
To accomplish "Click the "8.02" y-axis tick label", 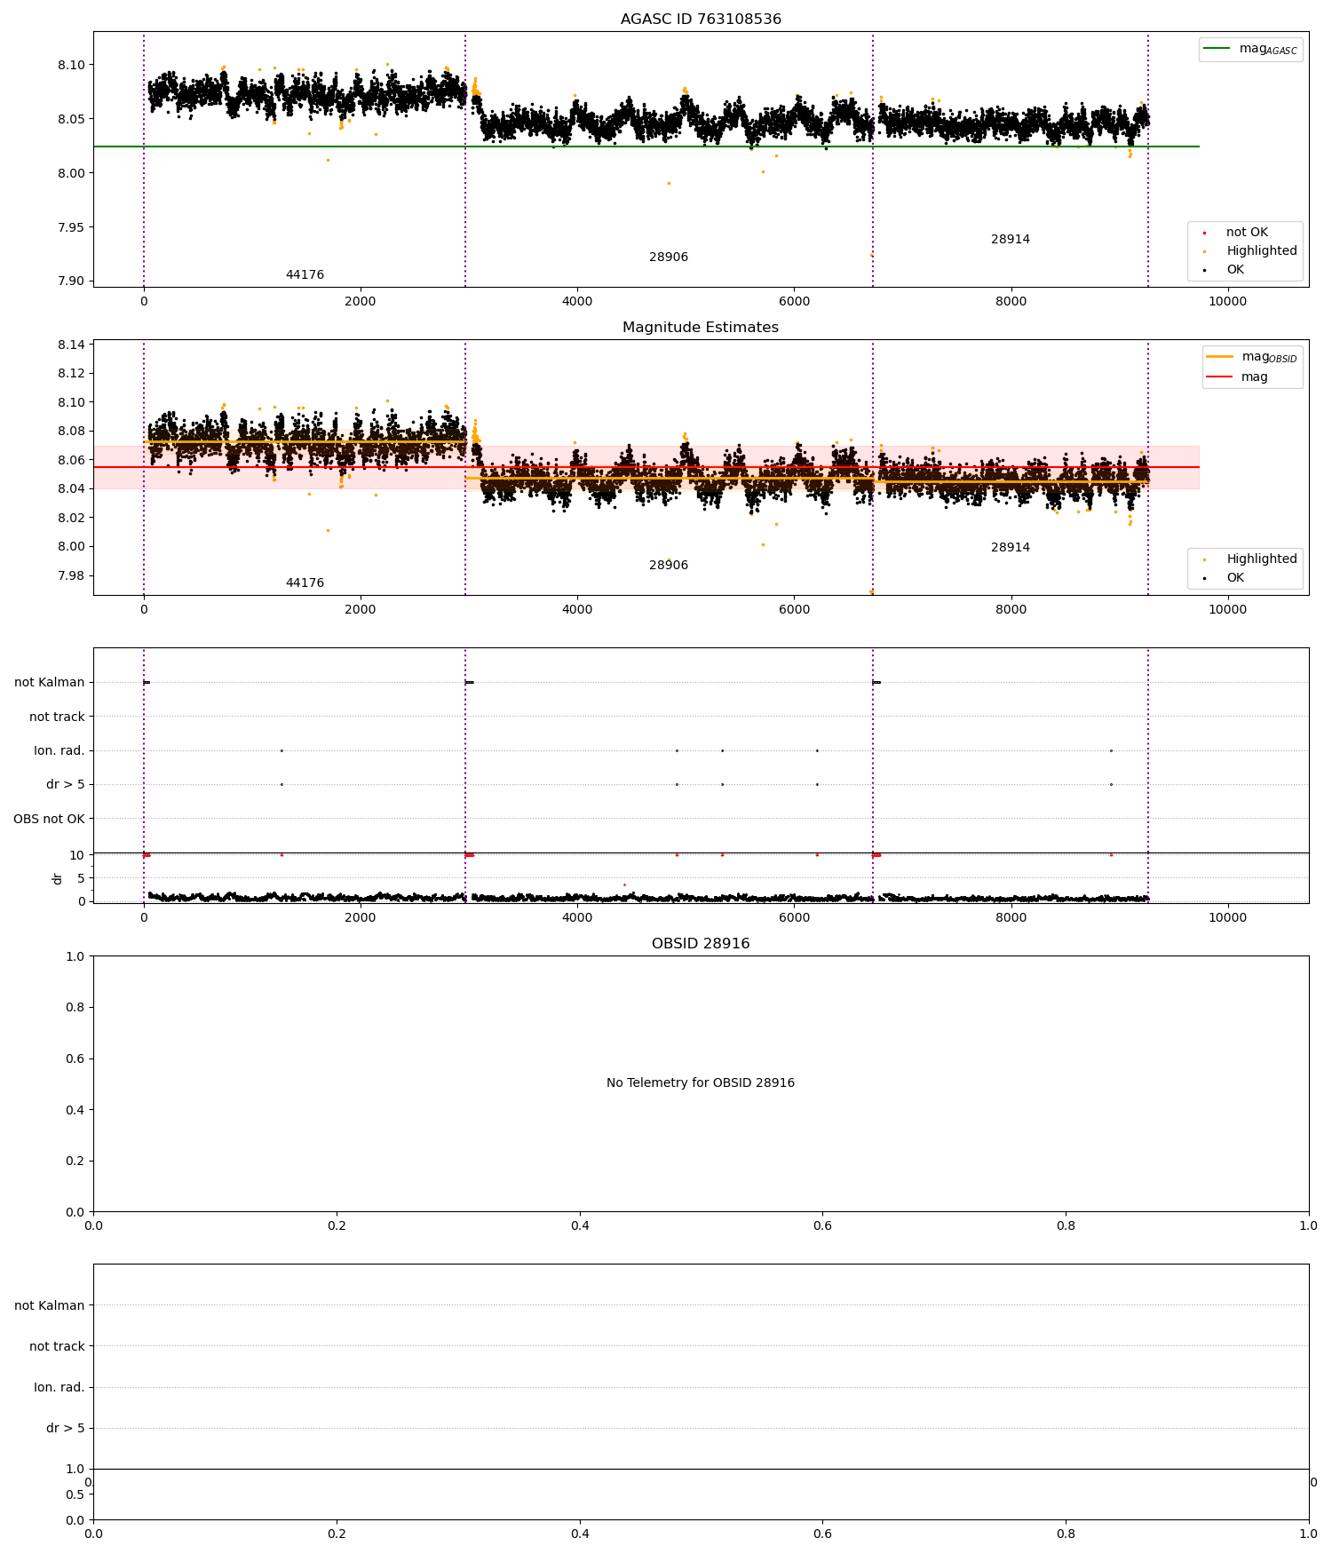I will [x=73, y=518].
